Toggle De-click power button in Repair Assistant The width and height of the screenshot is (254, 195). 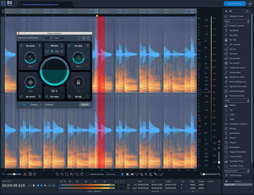tap(70, 46)
